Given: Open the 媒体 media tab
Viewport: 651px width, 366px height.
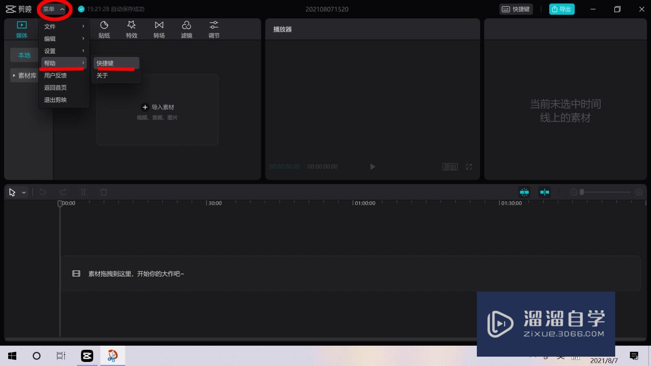Looking at the screenshot, I should tap(22, 30).
